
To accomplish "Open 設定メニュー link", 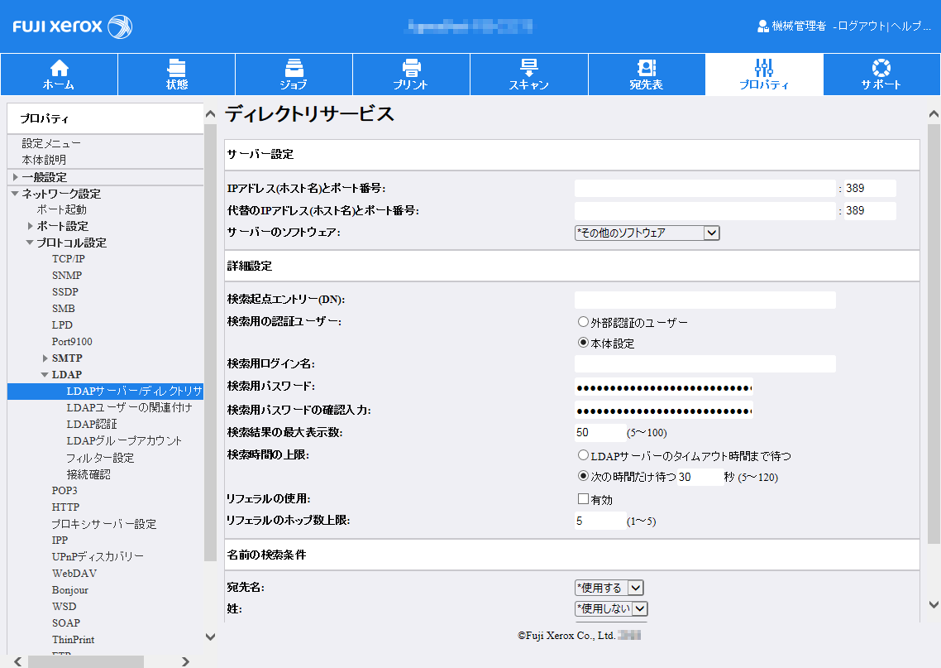I will pyautogui.click(x=51, y=143).
